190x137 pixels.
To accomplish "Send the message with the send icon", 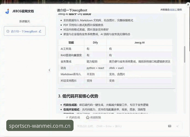I will (177, 126).
